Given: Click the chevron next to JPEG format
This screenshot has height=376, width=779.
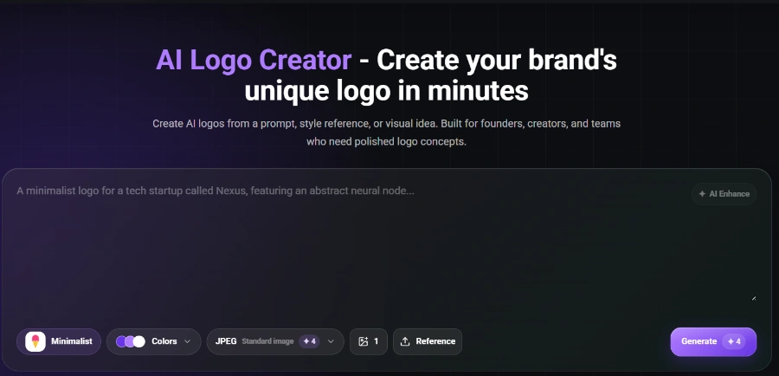Looking at the screenshot, I should tap(331, 341).
